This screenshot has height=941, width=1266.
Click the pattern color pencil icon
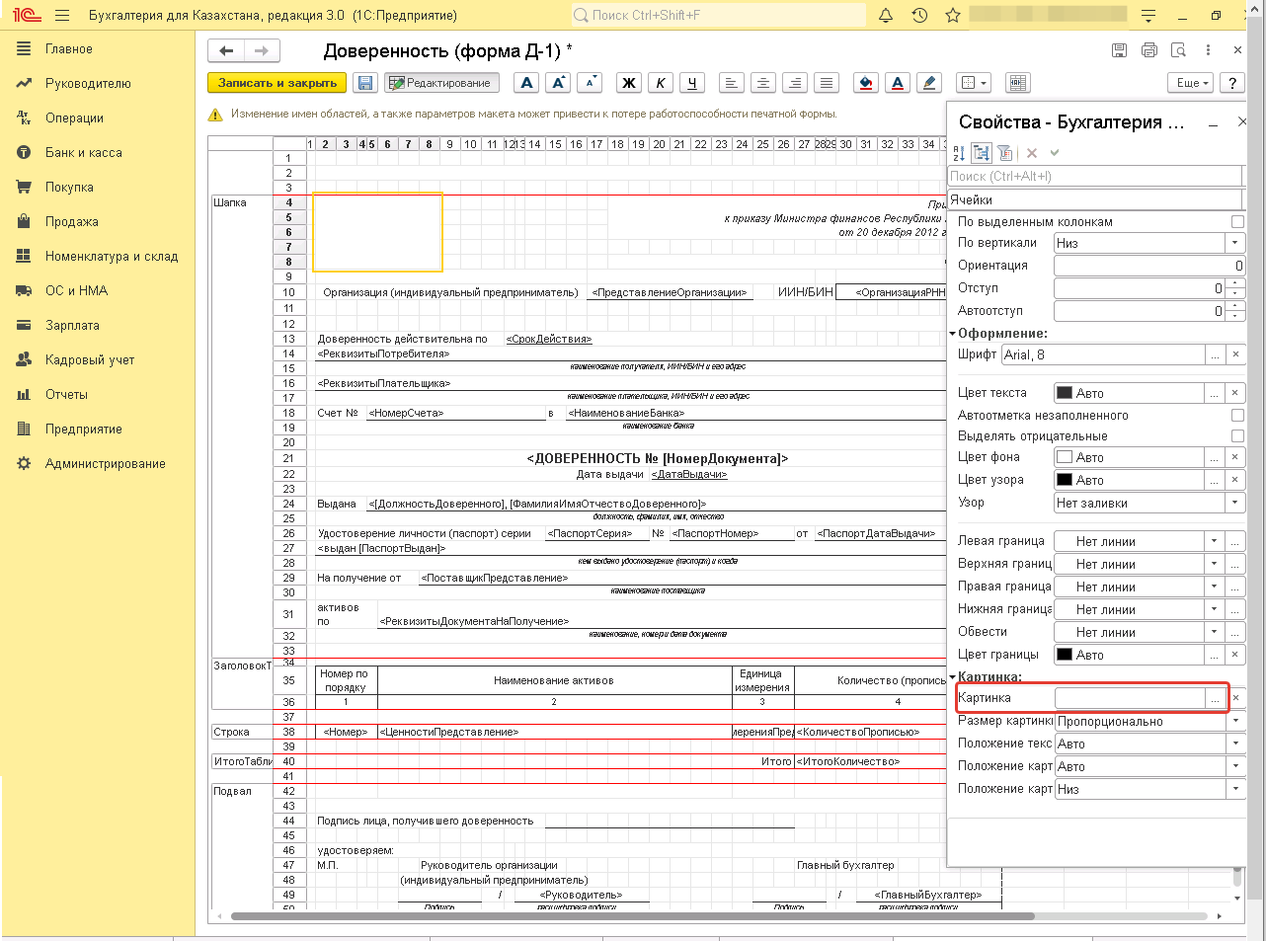pos(929,83)
